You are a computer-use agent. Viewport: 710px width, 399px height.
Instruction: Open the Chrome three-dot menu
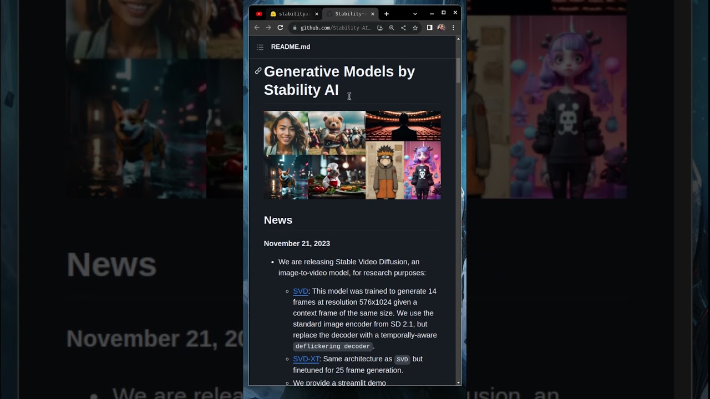[x=453, y=28]
